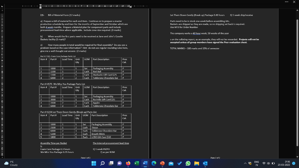Open the Dropbox tray icon with warning badge
This screenshot has height=168, width=299.
(250, 163)
